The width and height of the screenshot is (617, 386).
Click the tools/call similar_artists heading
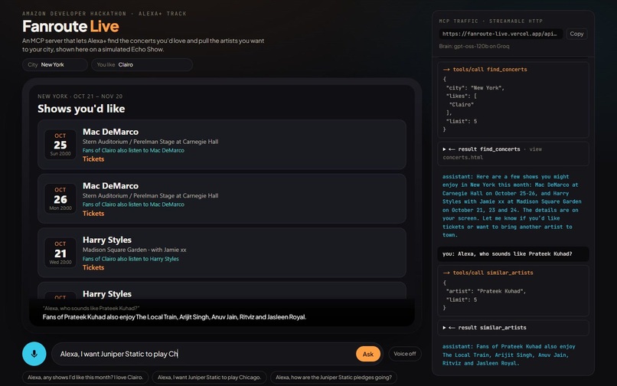tap(488, 273)
